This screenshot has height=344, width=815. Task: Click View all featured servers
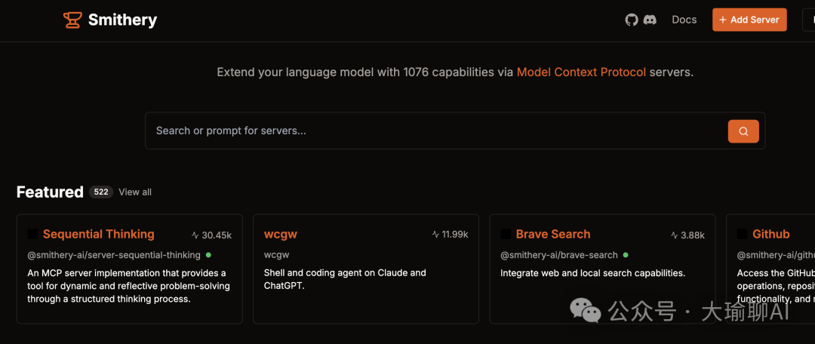point(135,192)
